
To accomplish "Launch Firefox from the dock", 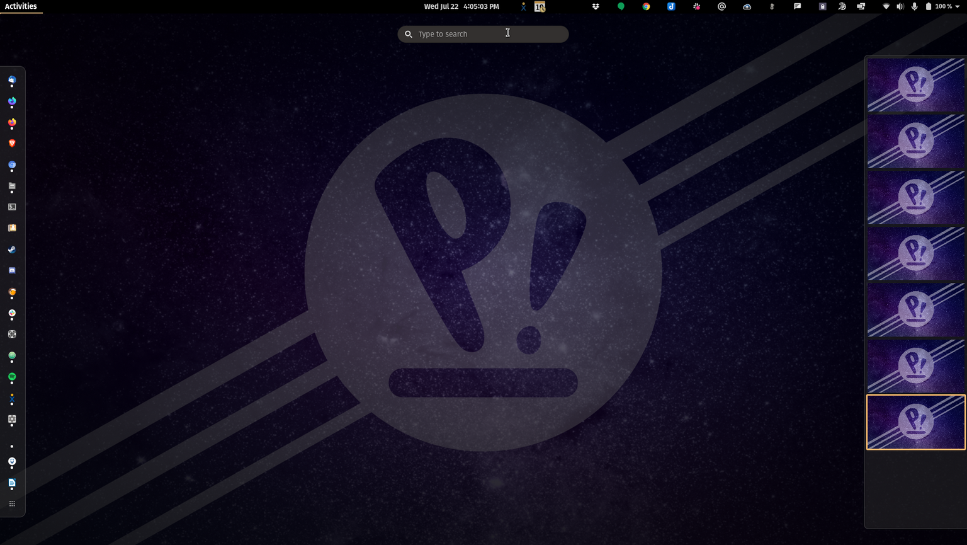I will point(12,122).
